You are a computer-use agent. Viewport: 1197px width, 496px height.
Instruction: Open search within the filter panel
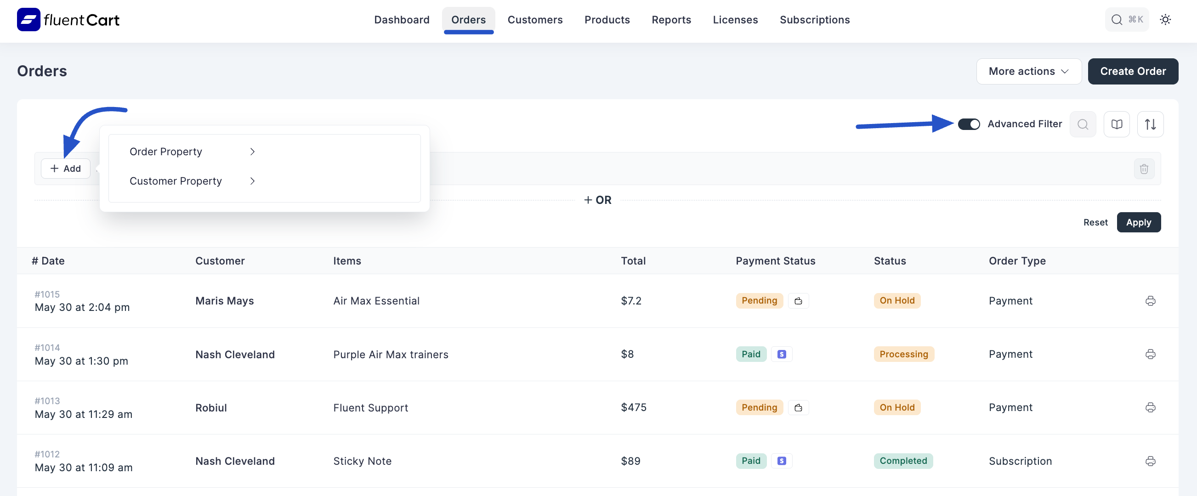1083,124
